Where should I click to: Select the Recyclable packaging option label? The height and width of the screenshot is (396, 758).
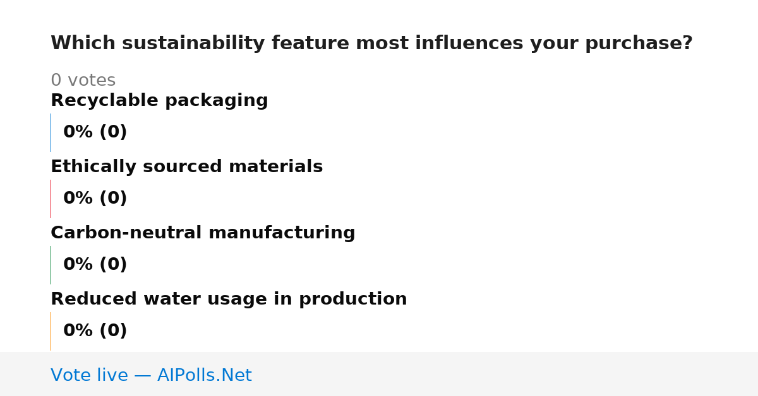coord(159,101)
